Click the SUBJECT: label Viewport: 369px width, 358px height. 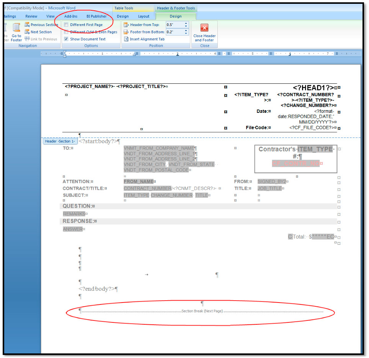coord(74,195)
